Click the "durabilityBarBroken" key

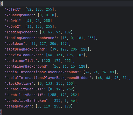pyautogui.click(x=26, y=100)
